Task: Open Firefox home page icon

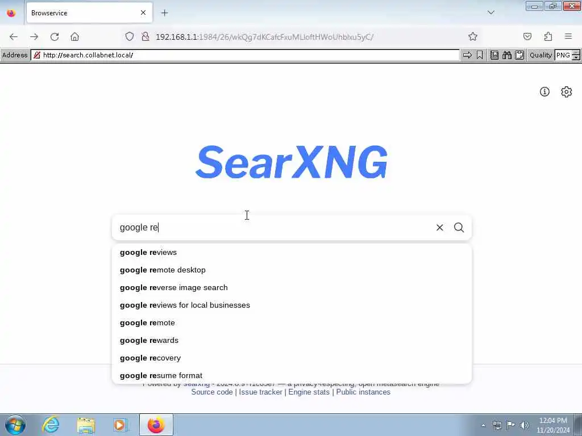Action: (x=74, y=37)
